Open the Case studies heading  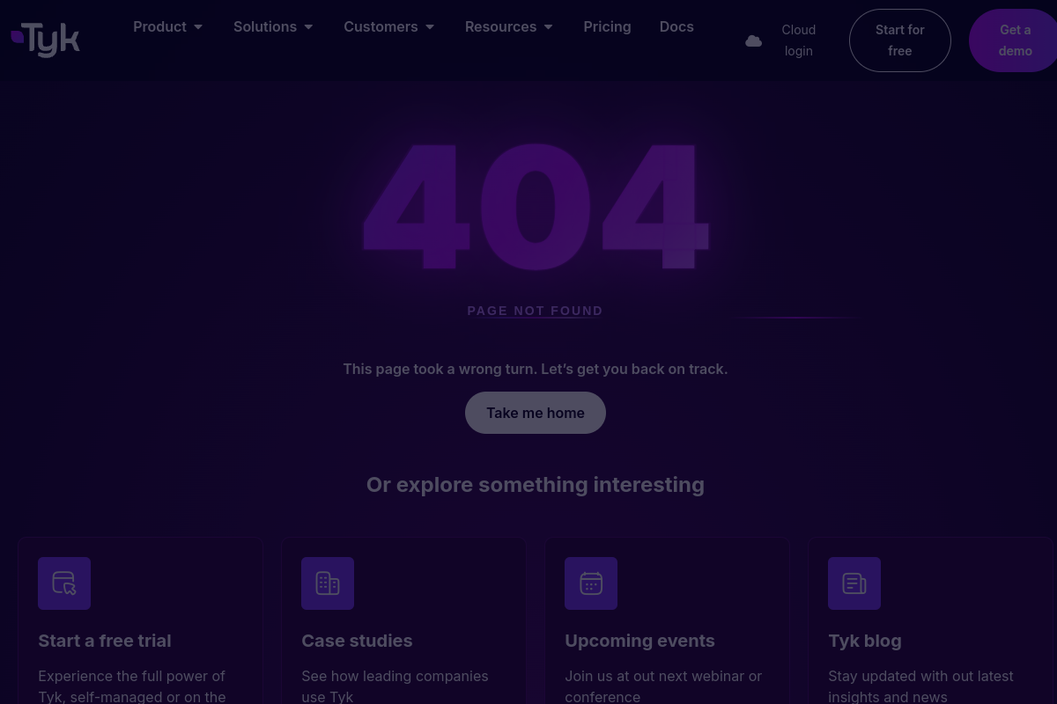click(357, 641)
